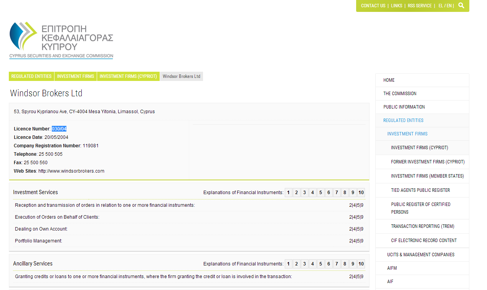
Task: Open AIF sidebar item
Action: 422,282
